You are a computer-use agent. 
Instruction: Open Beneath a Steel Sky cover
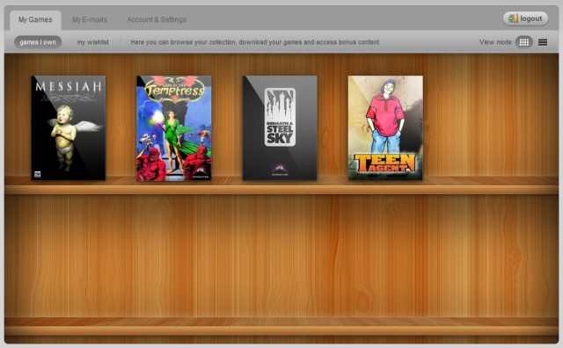280,127
